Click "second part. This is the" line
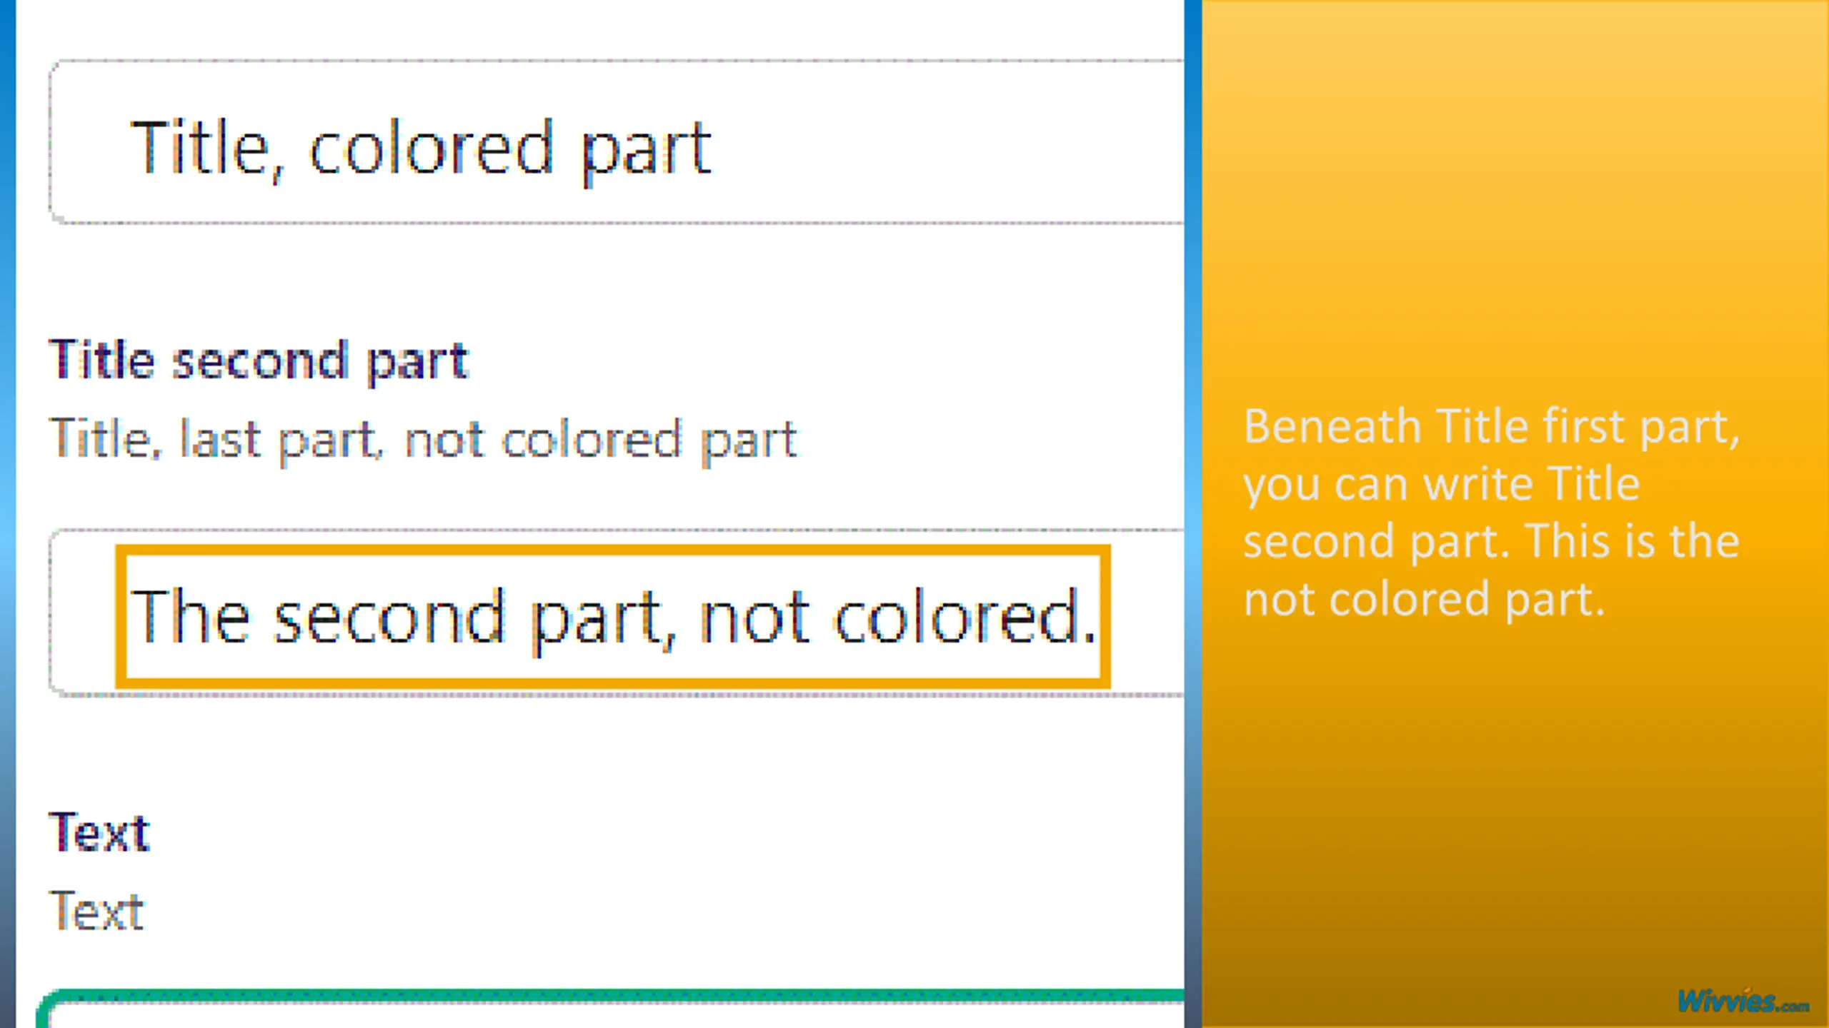Viewport: 1829px width, 1028px height. click(x=1491, y=541)
